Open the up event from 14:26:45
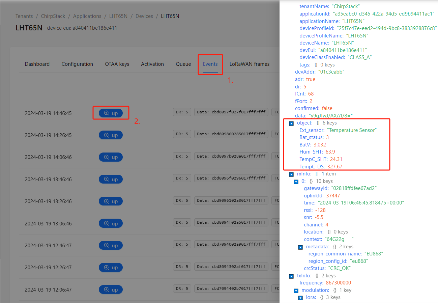 pos(111,135)
